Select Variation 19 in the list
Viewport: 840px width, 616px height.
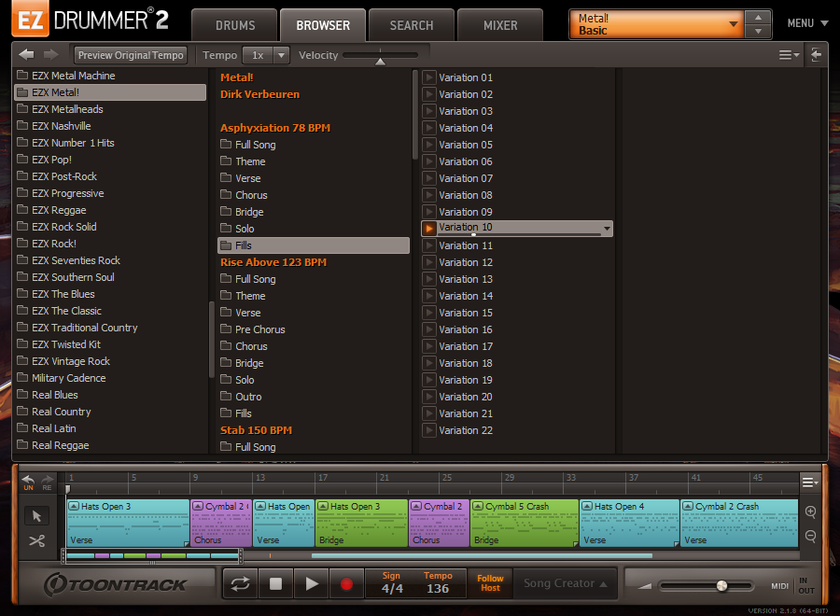[517, 380]
